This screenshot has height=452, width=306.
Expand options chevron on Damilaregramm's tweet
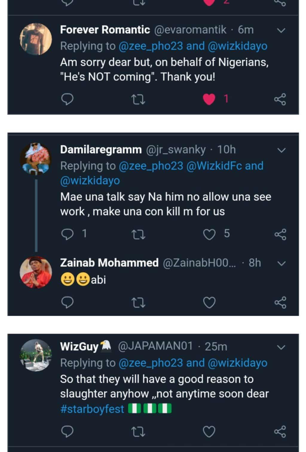[x=281, y=150]
